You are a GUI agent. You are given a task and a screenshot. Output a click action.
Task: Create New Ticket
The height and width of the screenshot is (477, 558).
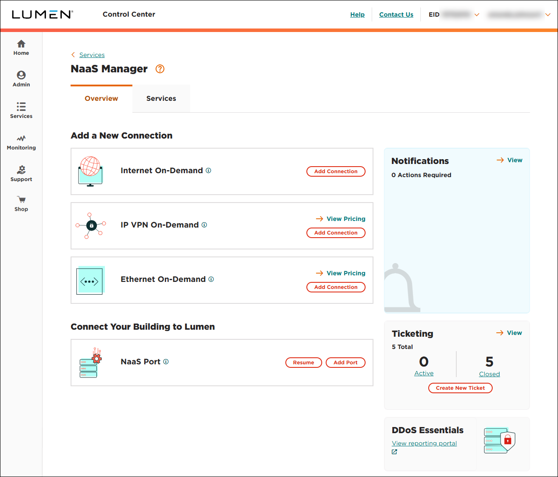pos(460,388)
